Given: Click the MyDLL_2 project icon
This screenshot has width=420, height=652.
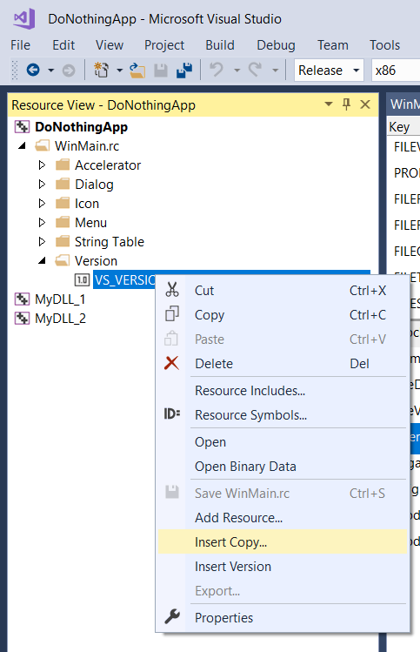Looking at the screenshot, I should coord(22,318).
